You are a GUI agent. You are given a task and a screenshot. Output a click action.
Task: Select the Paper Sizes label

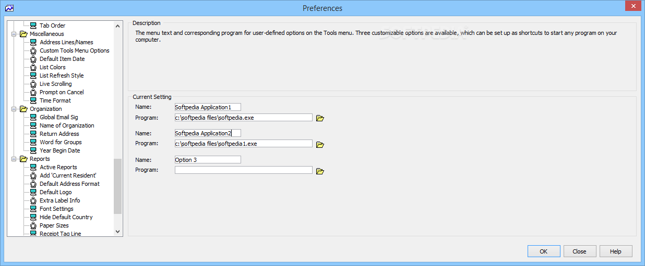[x=54, y=225]
